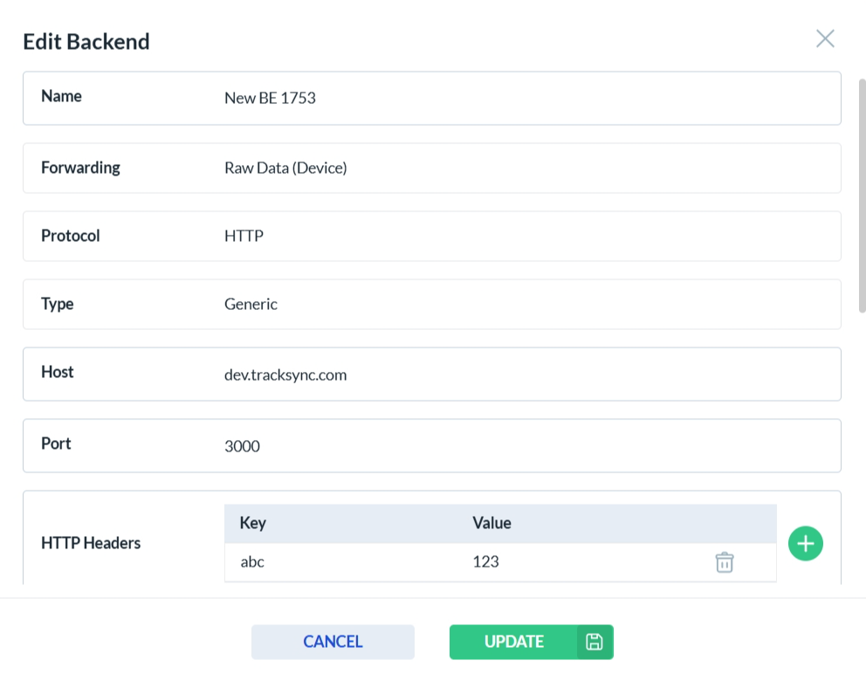Click the Name field New BE 1753
This screenshot has height=681, width=866.
(524, 98)
